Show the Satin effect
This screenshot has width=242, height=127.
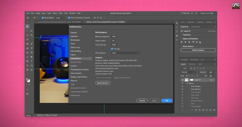pyautogui.click(x=182, y=104)
